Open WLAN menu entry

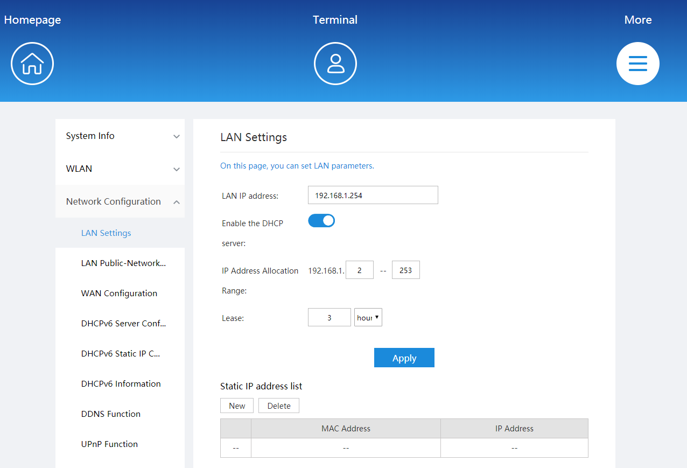pos(79,169)
